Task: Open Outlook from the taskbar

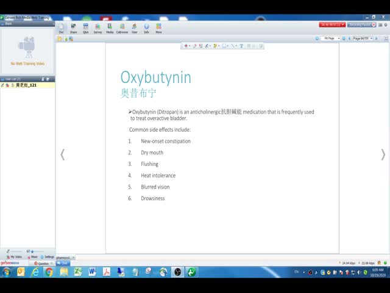Action: (21, 272)
